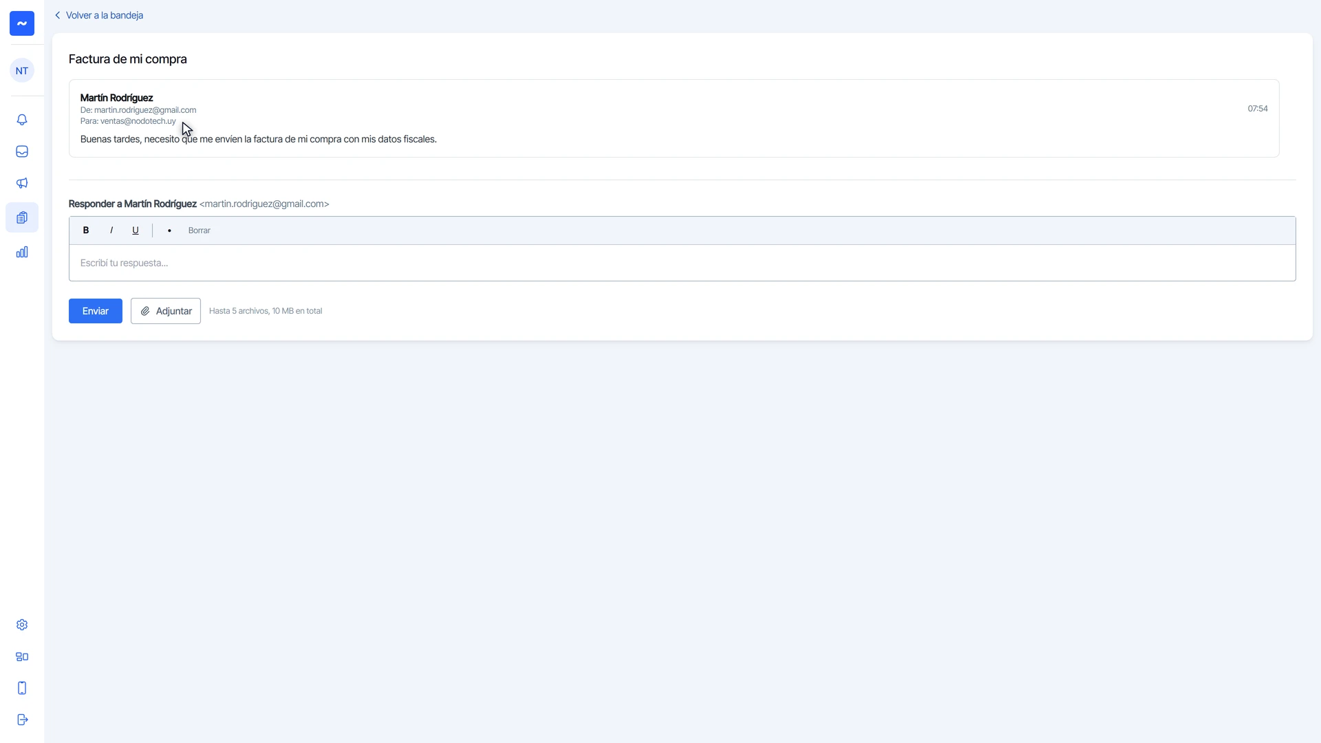1321x743 pixels.
Task: Insert a bullet list in reply
Action: pyautogui.click(x=169, y=230)
